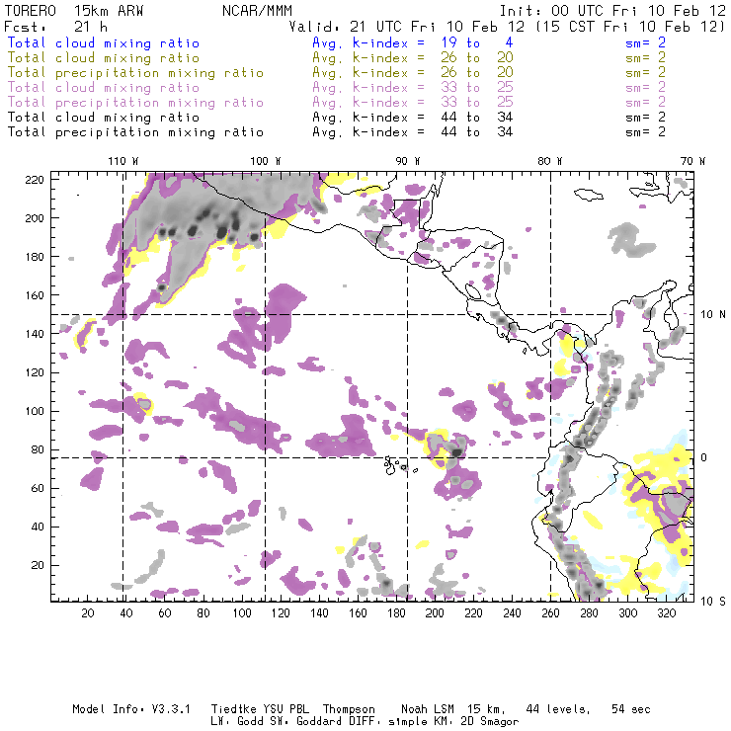
Task: Click the "54 sec" footer text
Action: coord(631,709)
